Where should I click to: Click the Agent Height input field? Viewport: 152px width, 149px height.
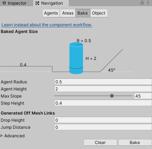(103, 89)
